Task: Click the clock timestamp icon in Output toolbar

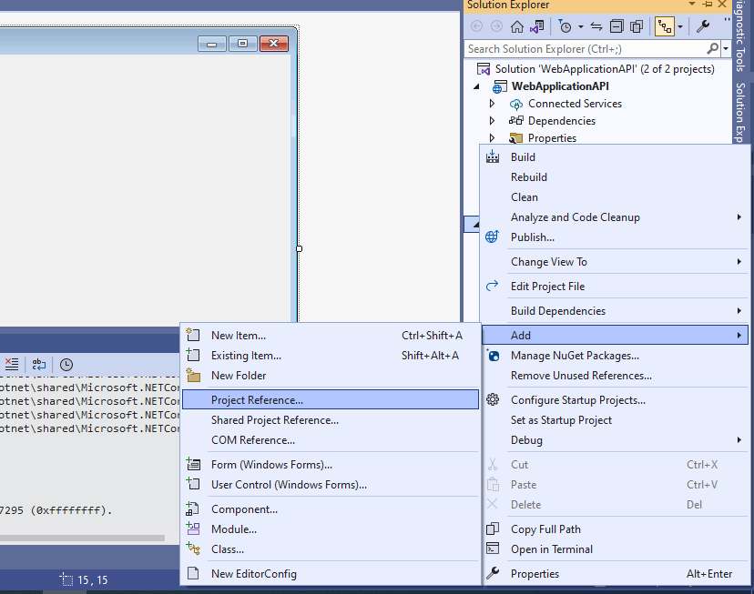Action: pyautogui.click(x=66, y=364)
